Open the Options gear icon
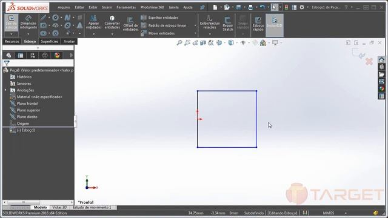Image resolution: width=388 pixels, height=218 pixels. 302,7
